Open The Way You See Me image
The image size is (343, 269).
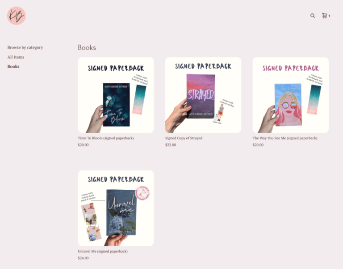(x=290, y=95)
